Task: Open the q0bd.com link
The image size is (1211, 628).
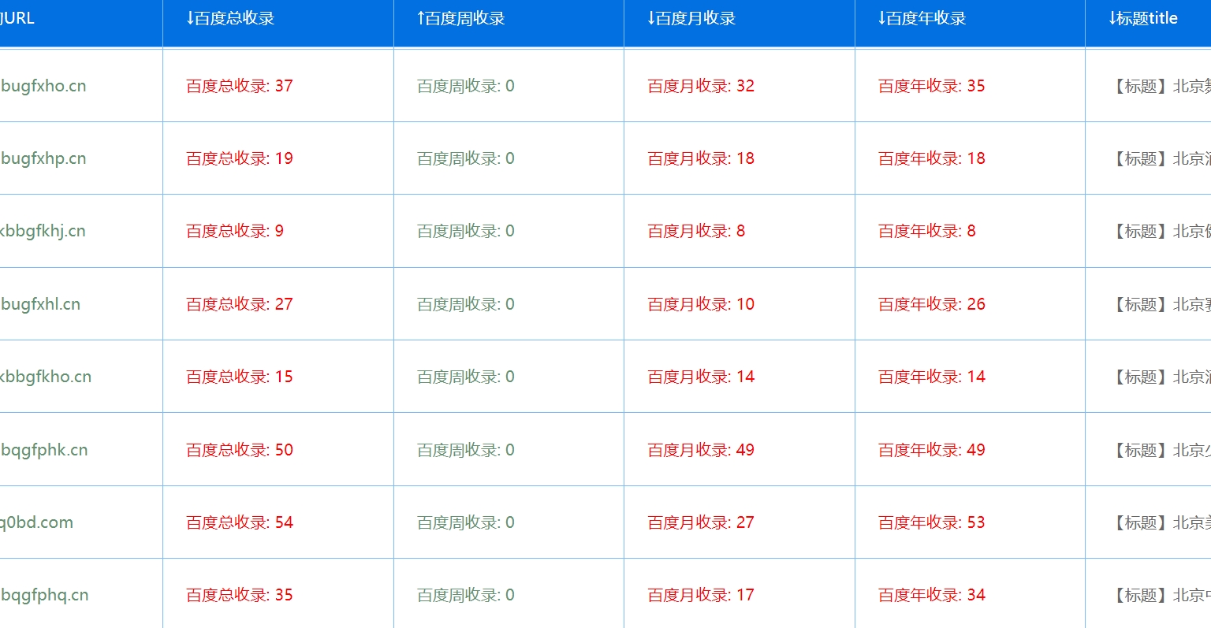Action: click(x=36, y=522)
